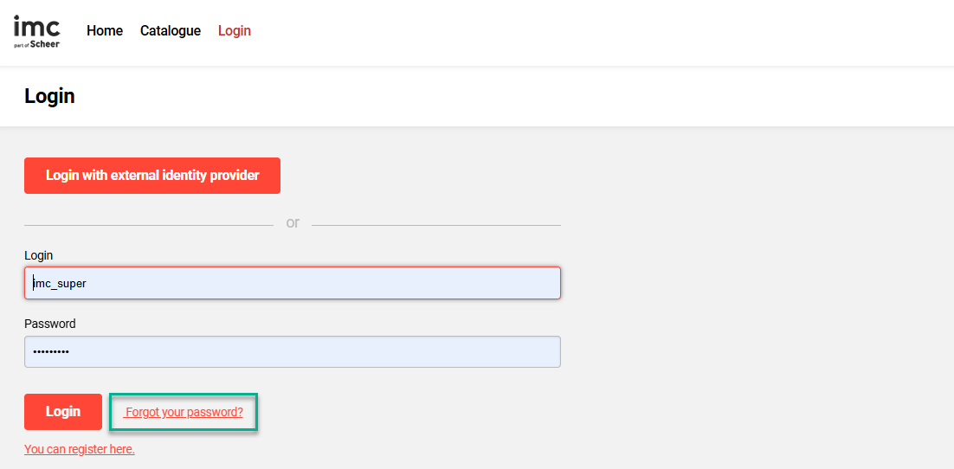Click the divider line right of 'or'
954x469 pixels.
coord(436,225)
